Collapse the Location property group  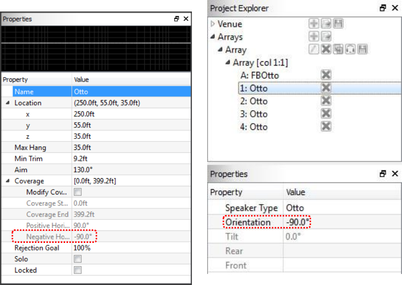(8, 103)
